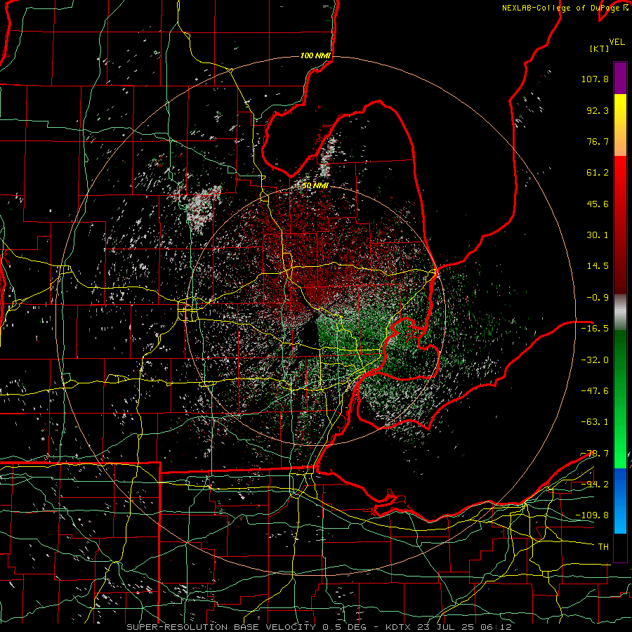Click the bright green segment of the color bar
Screen dimensions: 632x632
(620, 399)
